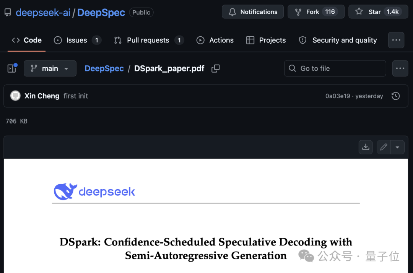Open Security and quality tab
The image size is (413, 273).
click(x=338, y=40)
